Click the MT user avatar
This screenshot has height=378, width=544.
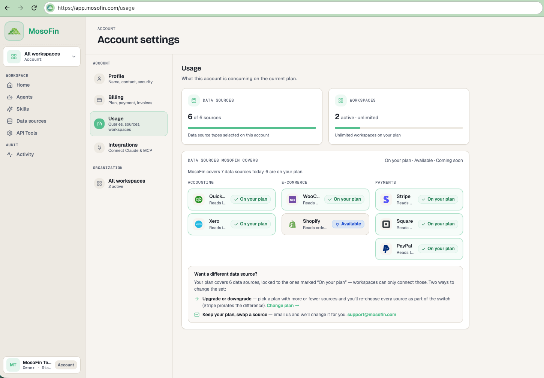[13, 365]
